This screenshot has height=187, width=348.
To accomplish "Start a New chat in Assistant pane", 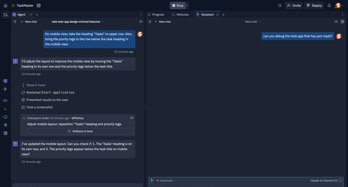I will pyautogui.click(x=163, y=22).
